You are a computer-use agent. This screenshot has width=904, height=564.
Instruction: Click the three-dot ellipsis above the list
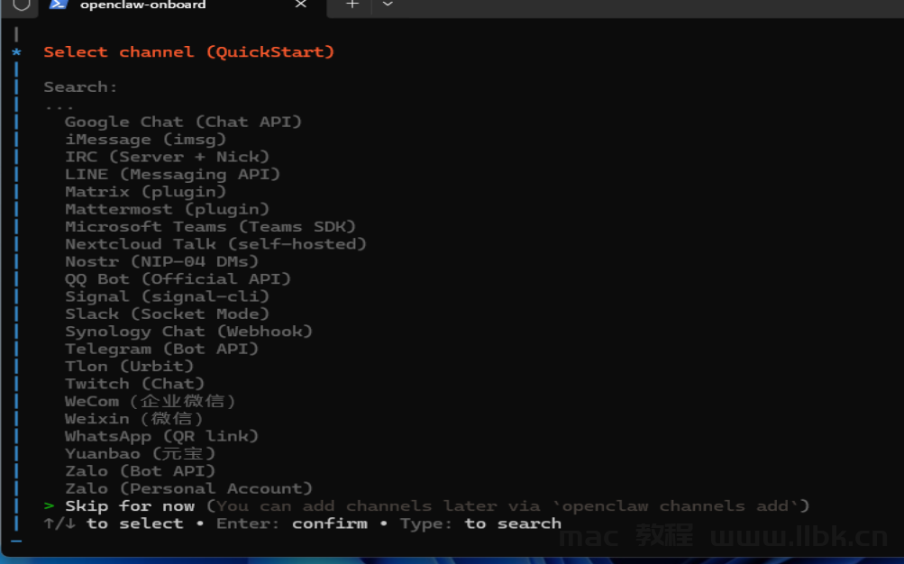tap(59, 107)
